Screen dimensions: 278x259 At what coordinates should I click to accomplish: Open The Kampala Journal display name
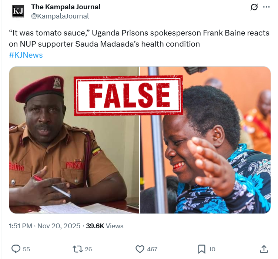pos(66,7)
